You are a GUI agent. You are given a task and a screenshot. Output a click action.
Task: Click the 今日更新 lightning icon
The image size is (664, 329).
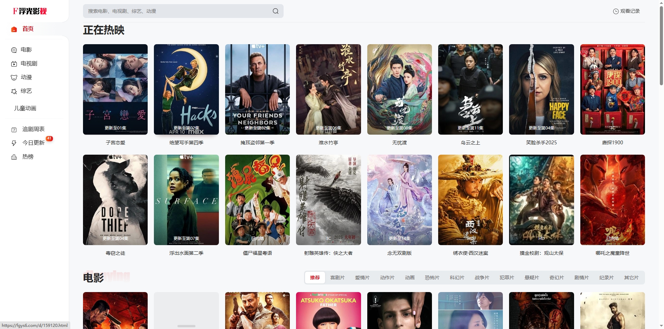point(14,143)
